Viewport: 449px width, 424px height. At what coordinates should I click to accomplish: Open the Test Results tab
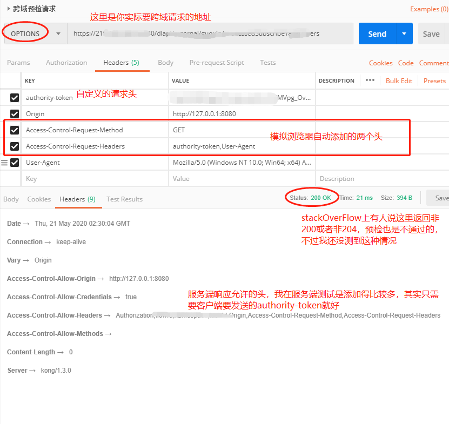coord(124,199)
